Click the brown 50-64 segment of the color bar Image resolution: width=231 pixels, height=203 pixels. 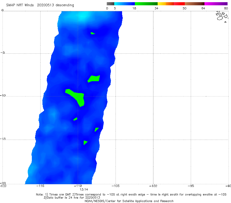coord(194,4)
